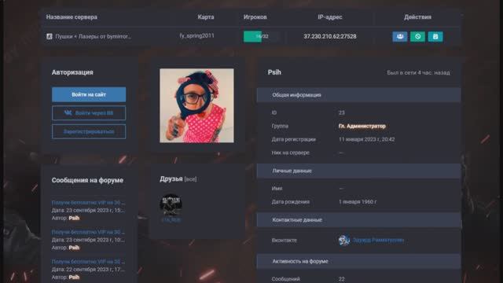Screen dimensions: 503x283
Task: Open first forum post dated 23 сентября 15
Action: [x=88, y=203]
